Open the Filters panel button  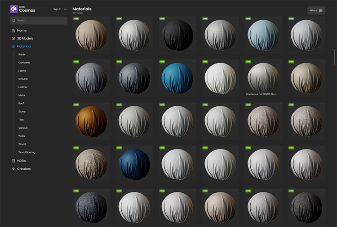pos(316,10)
